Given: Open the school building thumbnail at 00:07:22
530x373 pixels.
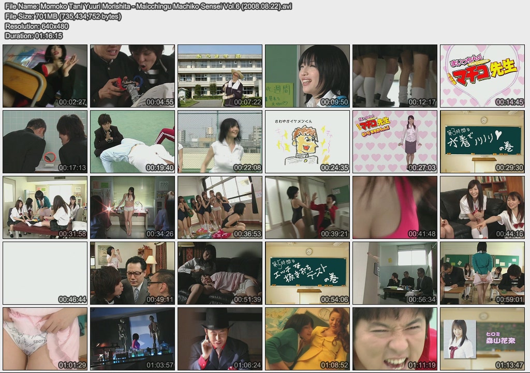Looking at the screenshot, I should [x=220, y=76].
